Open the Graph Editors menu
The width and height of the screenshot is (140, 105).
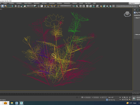pos(28,3)
